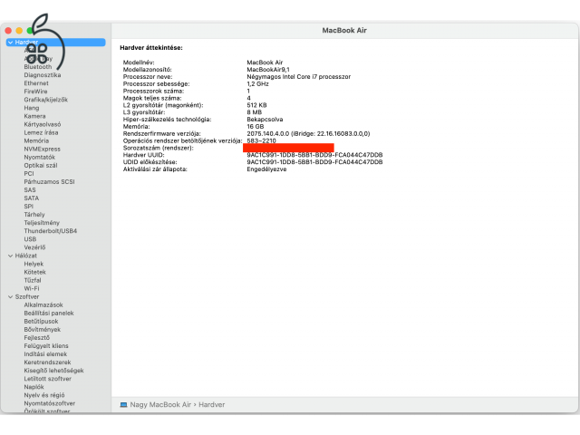Select the Hálózat category label

tap(26, 256)
